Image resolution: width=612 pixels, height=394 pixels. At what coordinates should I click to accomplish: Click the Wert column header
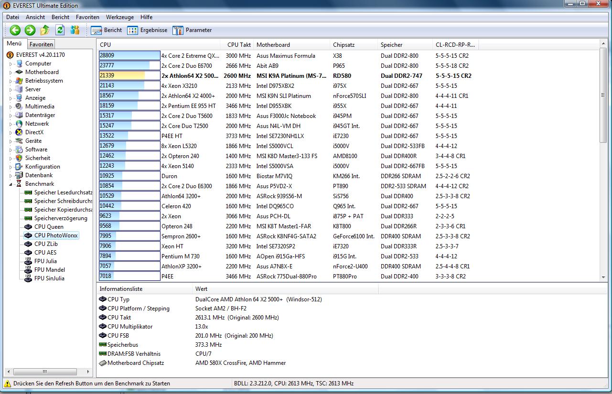point(285,289)
